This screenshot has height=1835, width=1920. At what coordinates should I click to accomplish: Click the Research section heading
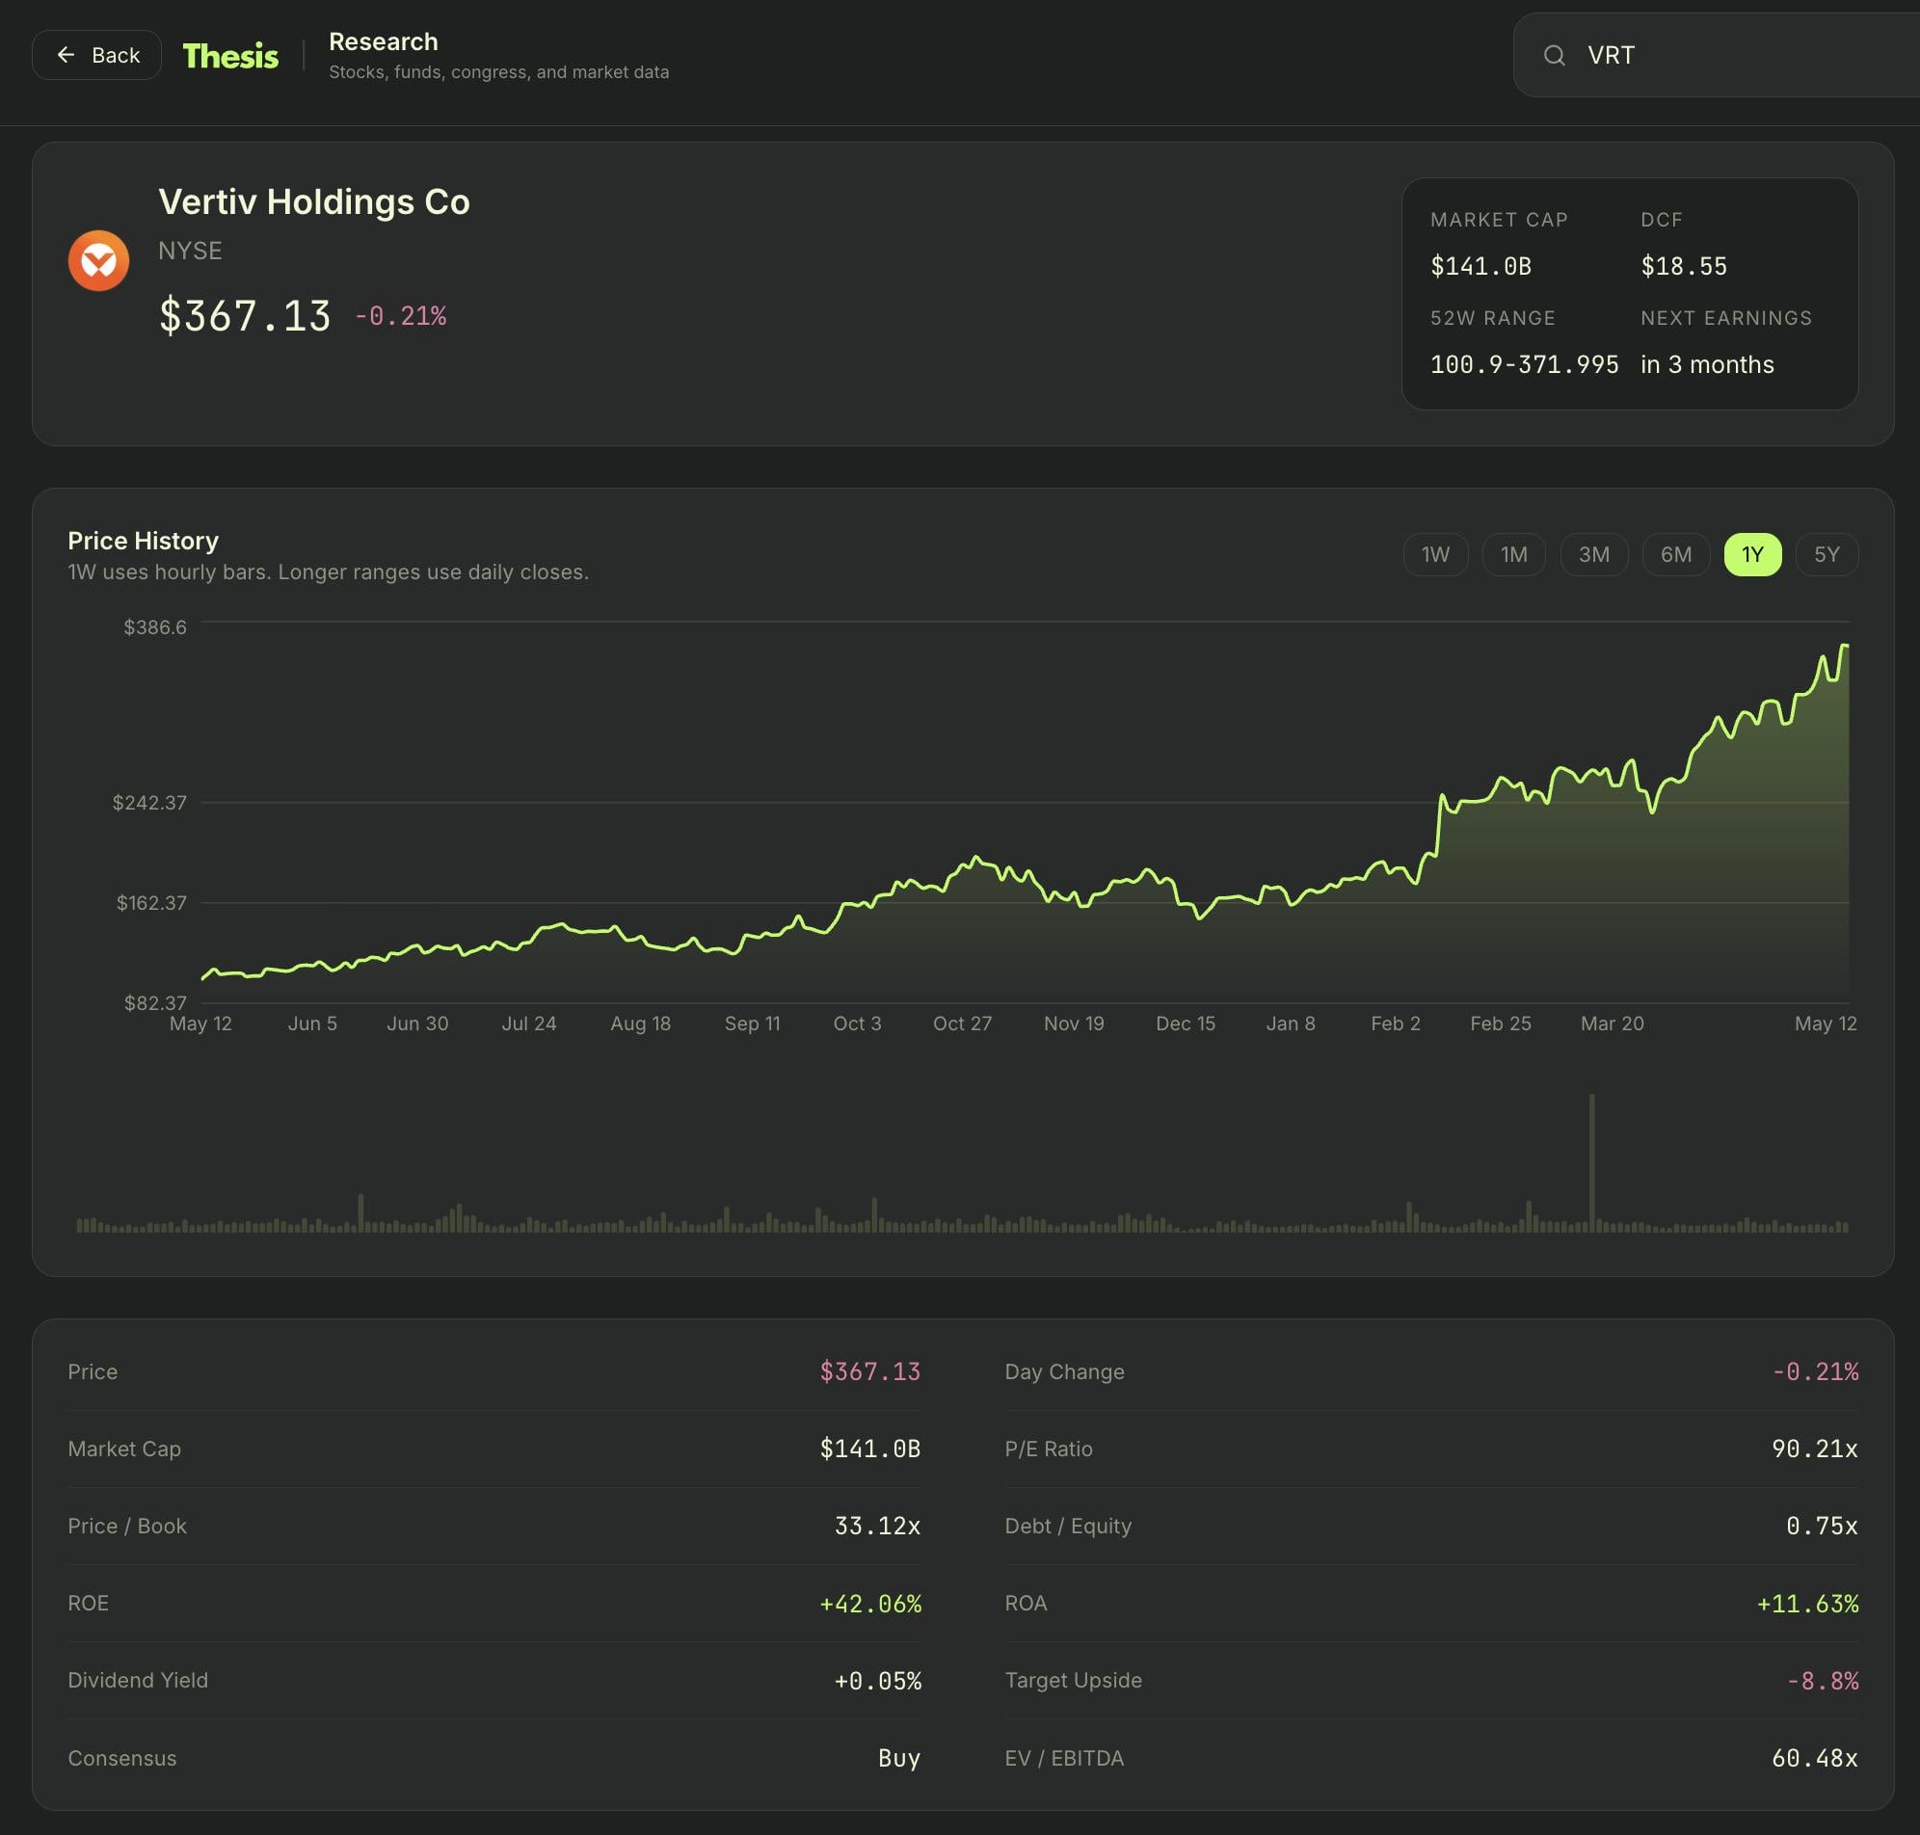pyautogui.click(x=384, y=42)
